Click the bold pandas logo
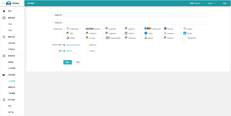 click(90, 29)
